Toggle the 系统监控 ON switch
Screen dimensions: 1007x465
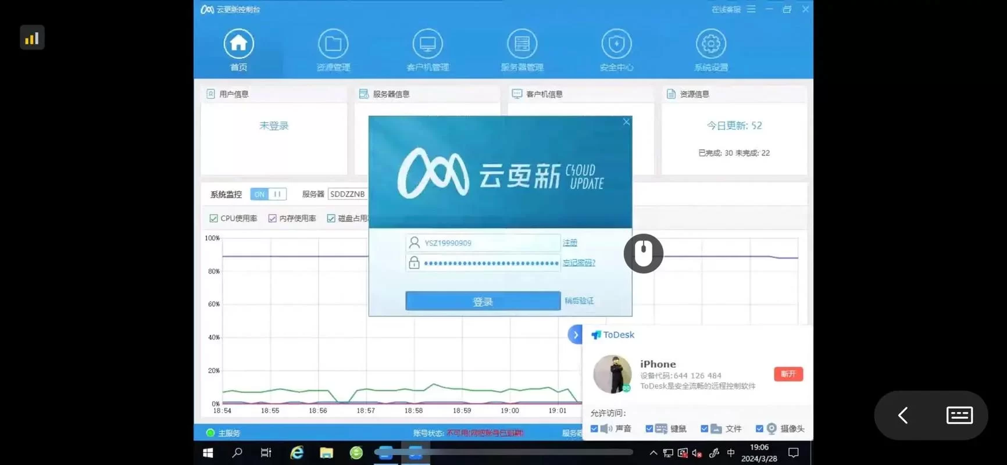(268, 194)
